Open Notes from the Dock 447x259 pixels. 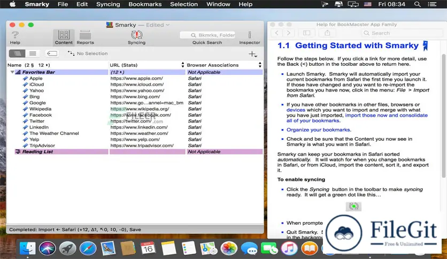[x=168, y=248]
